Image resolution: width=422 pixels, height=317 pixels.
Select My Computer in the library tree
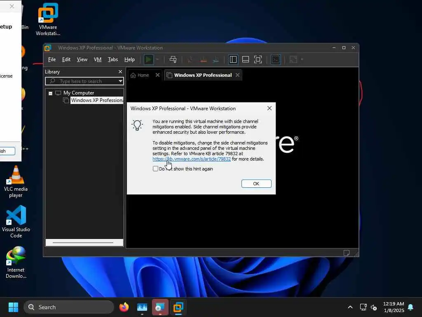(x=79, y=93)
